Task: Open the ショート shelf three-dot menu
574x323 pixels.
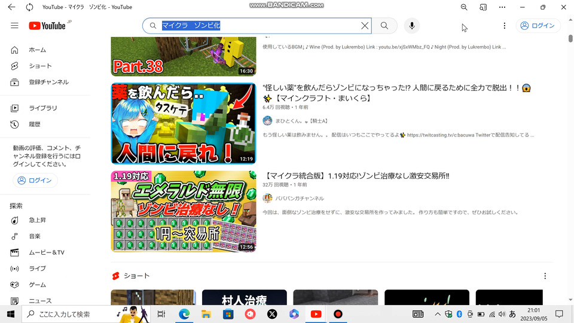Action: pos(545,276)
